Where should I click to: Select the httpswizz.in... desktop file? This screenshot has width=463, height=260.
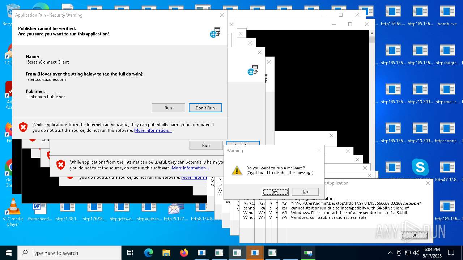tap(149, 212)
